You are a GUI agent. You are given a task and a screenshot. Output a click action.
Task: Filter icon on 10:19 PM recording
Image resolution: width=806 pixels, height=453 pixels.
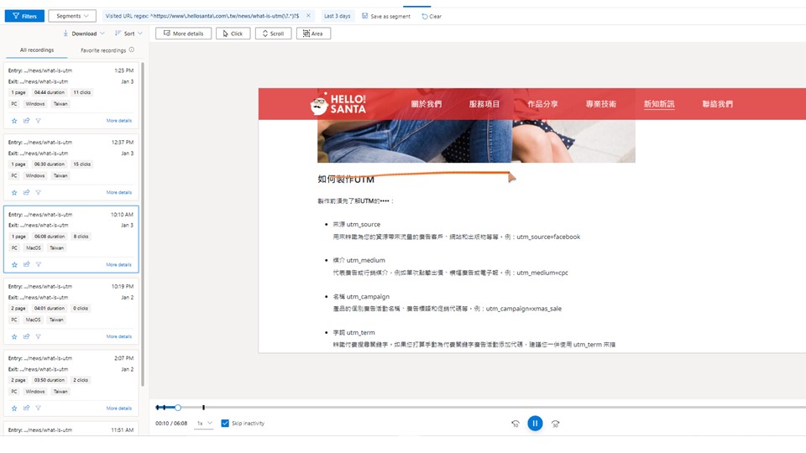[x=38, y=336]
